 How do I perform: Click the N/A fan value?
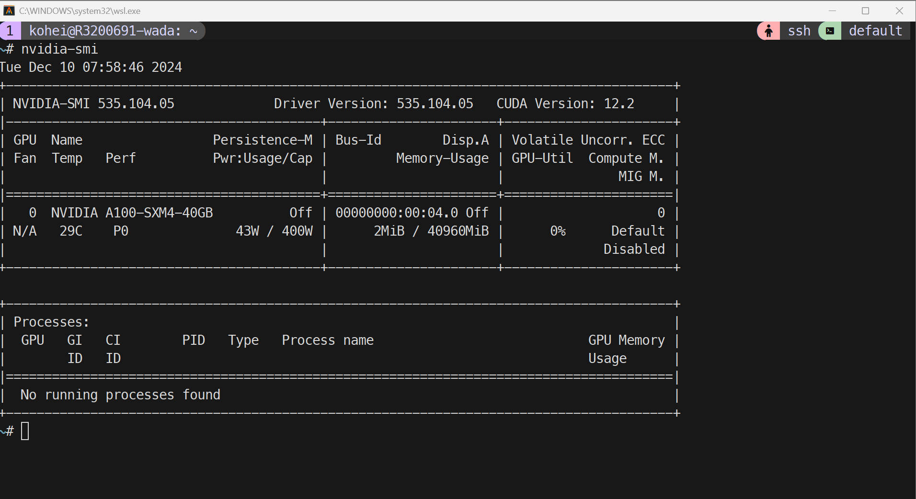coord(25,231)
